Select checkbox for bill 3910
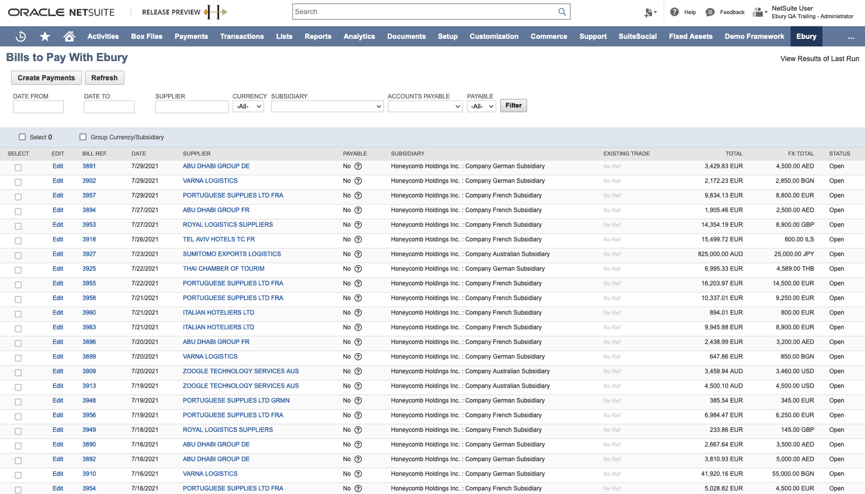The width and height of the screenshot is (865, 494). [18, 475]
